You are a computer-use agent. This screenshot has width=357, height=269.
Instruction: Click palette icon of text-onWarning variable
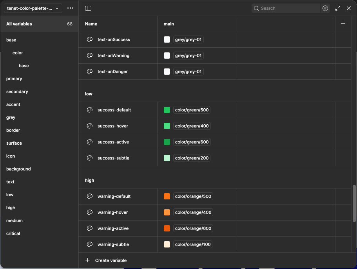point(90,56)
